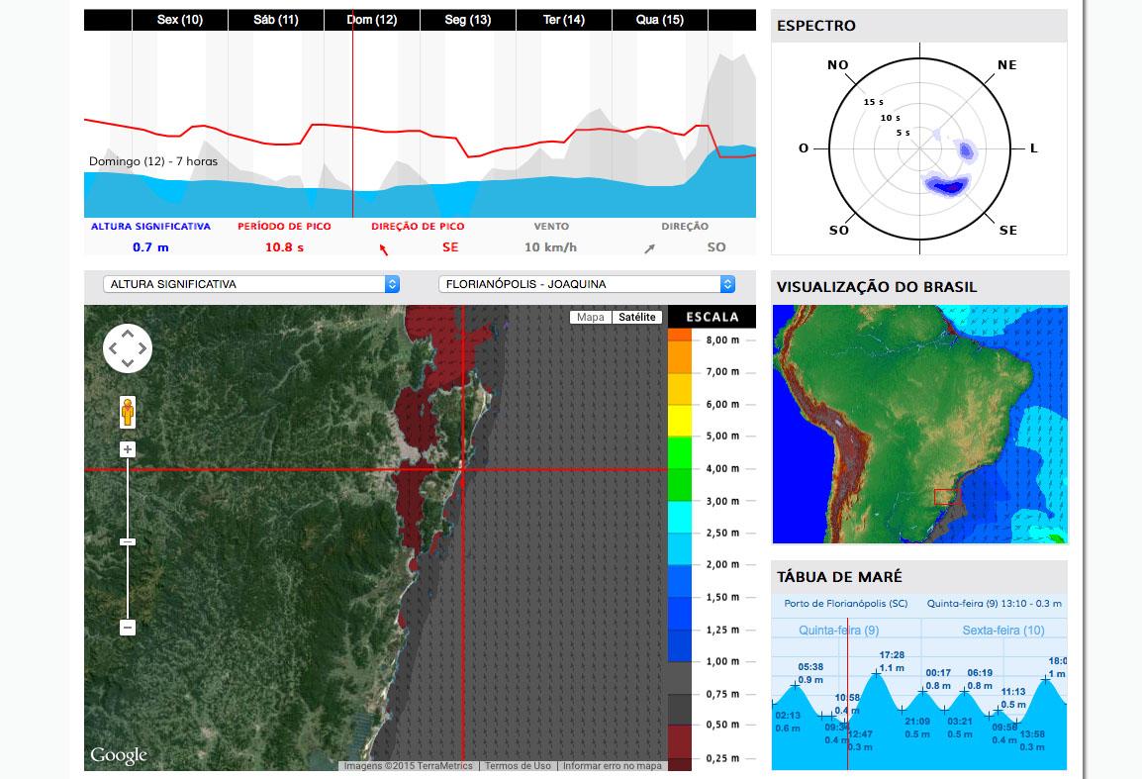Click the map zoom slider handle

[x=128, y=542]
